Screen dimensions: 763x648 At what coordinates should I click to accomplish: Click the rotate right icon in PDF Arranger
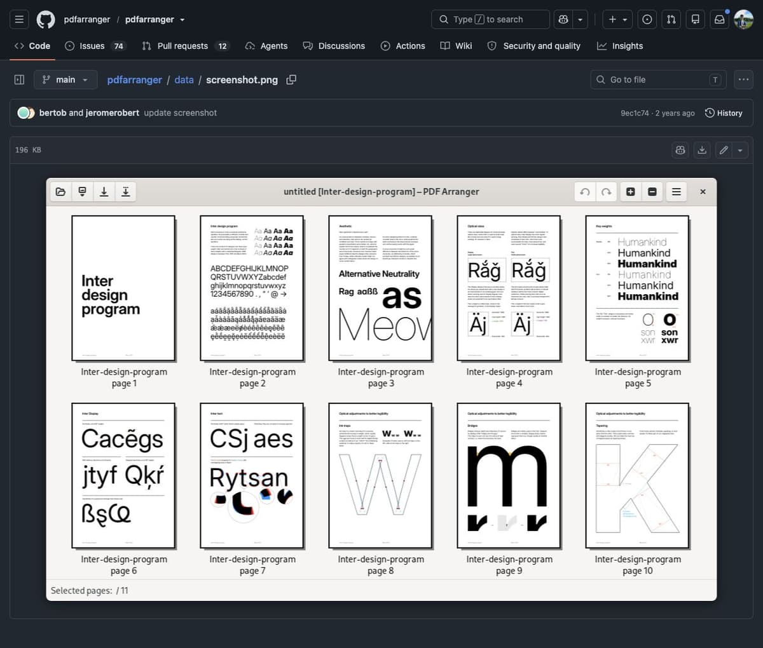[x=607, y=191]
